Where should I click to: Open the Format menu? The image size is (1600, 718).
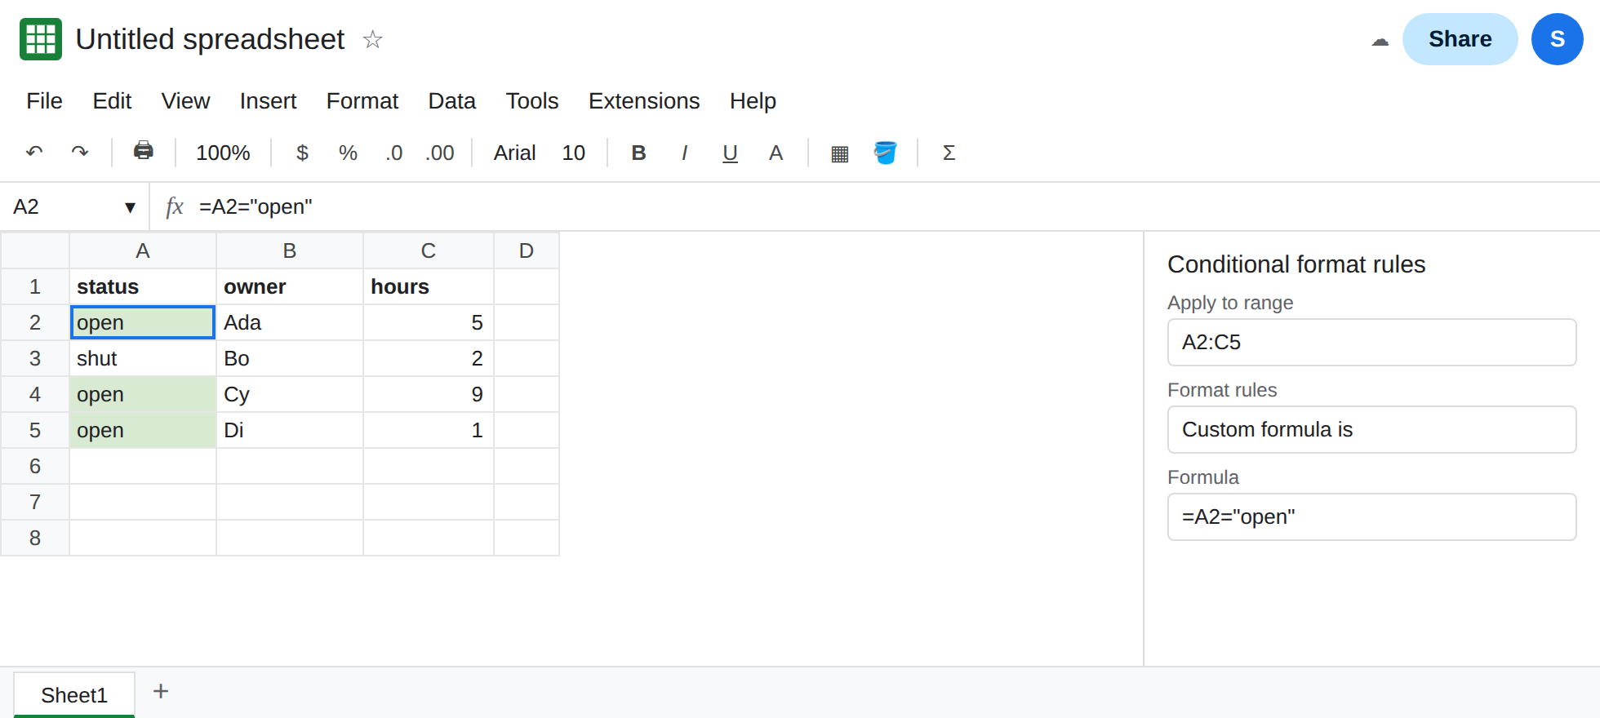(362, 100)
